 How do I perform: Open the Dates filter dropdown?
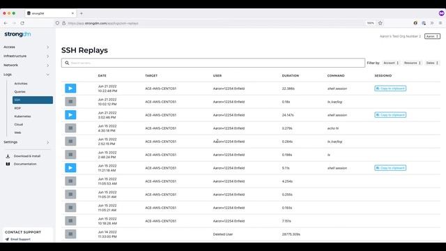(x=432, y=63)
